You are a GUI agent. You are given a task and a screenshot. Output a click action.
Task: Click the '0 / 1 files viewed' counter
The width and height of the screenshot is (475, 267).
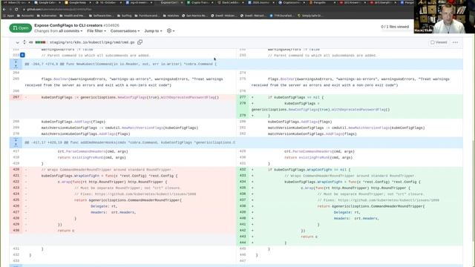[x=395, y=27]
